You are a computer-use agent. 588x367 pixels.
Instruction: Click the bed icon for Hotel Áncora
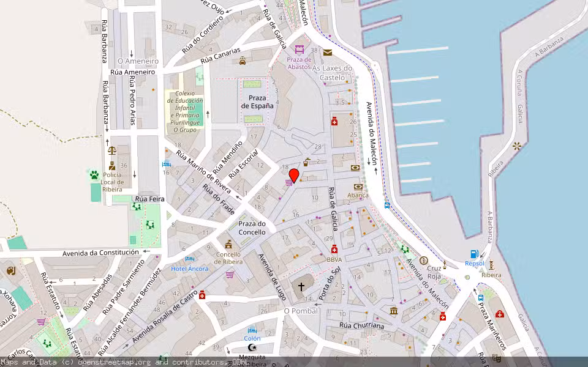(x=189, y=259)
